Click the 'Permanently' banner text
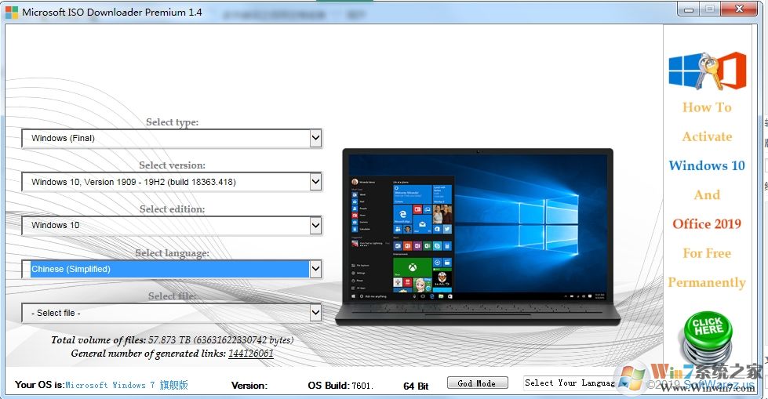Image resolution: width=768 pixels, height=399 pixels. [707, 282]
